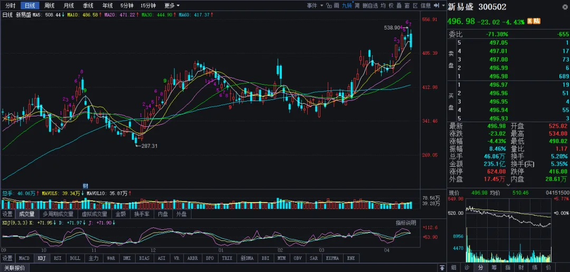Viewport: 570px width, 272px height.
Task: Open volume indicator 设置 settings
Action: [7, 214]
